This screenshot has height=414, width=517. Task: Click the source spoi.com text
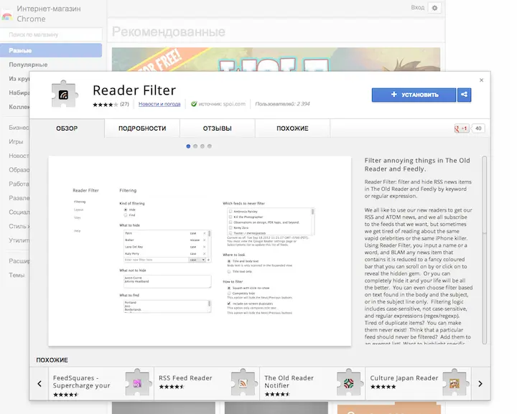coord(222,104)
